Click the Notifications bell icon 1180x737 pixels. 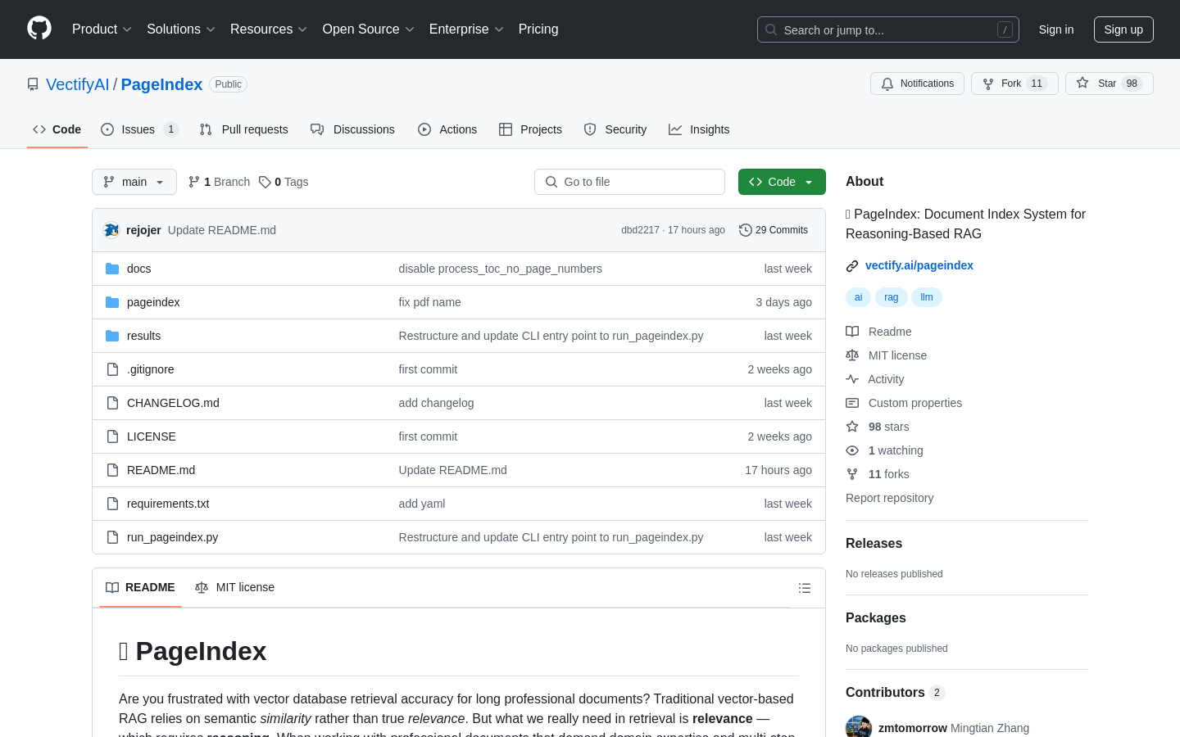[887, 84]
